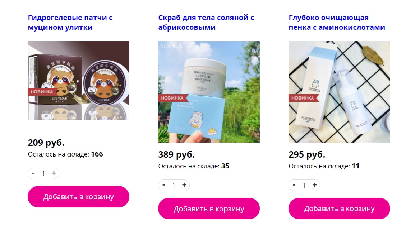Open the milk body scrub product photo
This screenshot has height=235, width=406.
pos(209,92)
